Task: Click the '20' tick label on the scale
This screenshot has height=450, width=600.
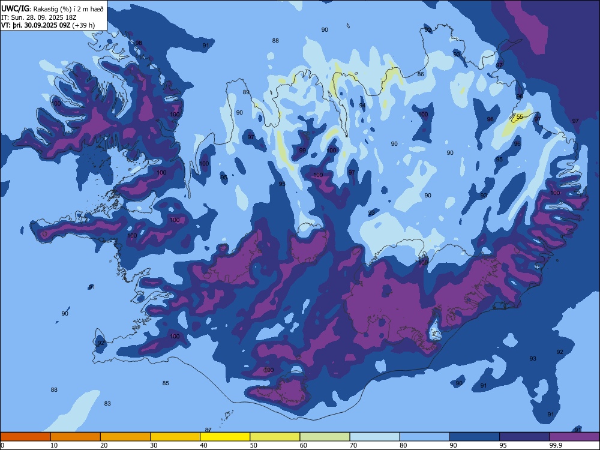Action: point(104,445)
